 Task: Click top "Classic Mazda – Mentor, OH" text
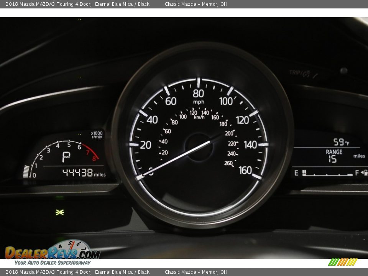click(x=196, y=4)
